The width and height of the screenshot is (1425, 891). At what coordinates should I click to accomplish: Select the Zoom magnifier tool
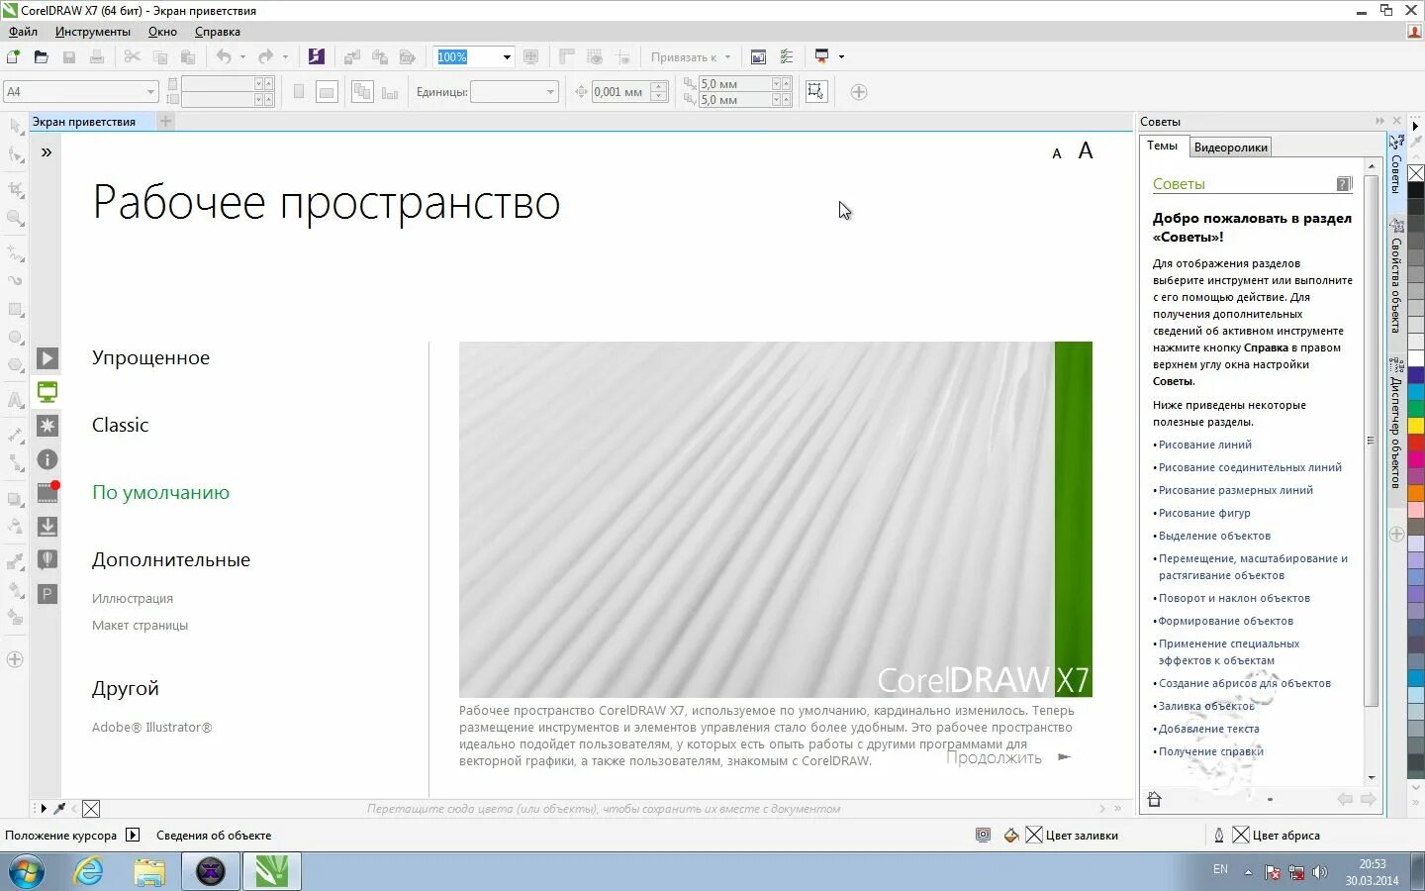15,218
